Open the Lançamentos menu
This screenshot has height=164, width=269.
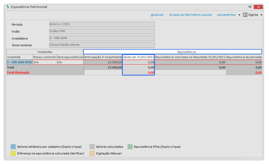tap(226, 15)
